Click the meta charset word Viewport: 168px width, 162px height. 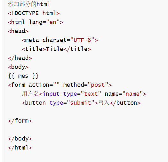pos(55,40)
